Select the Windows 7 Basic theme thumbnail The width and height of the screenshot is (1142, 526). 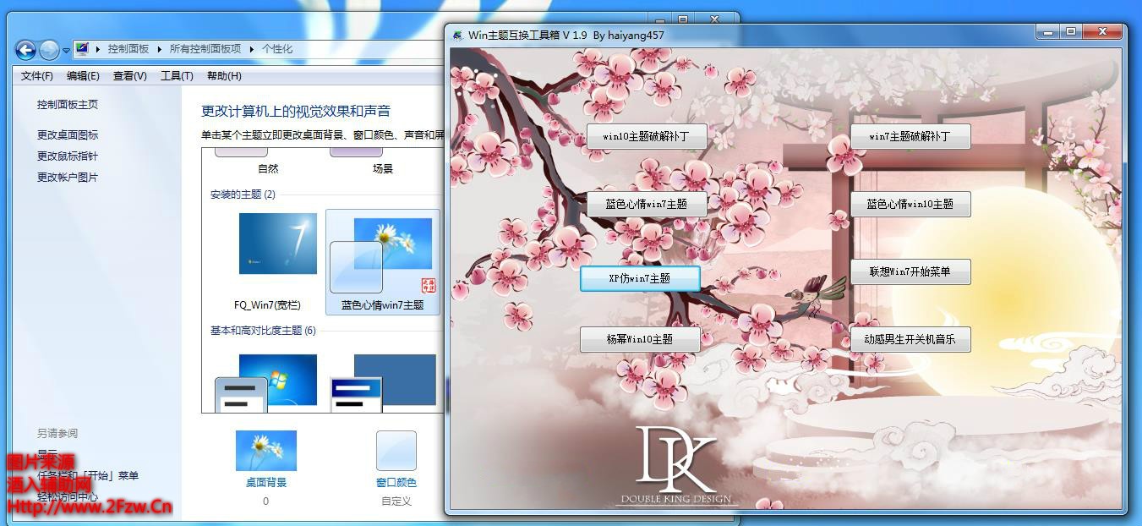tap(267, 382)
